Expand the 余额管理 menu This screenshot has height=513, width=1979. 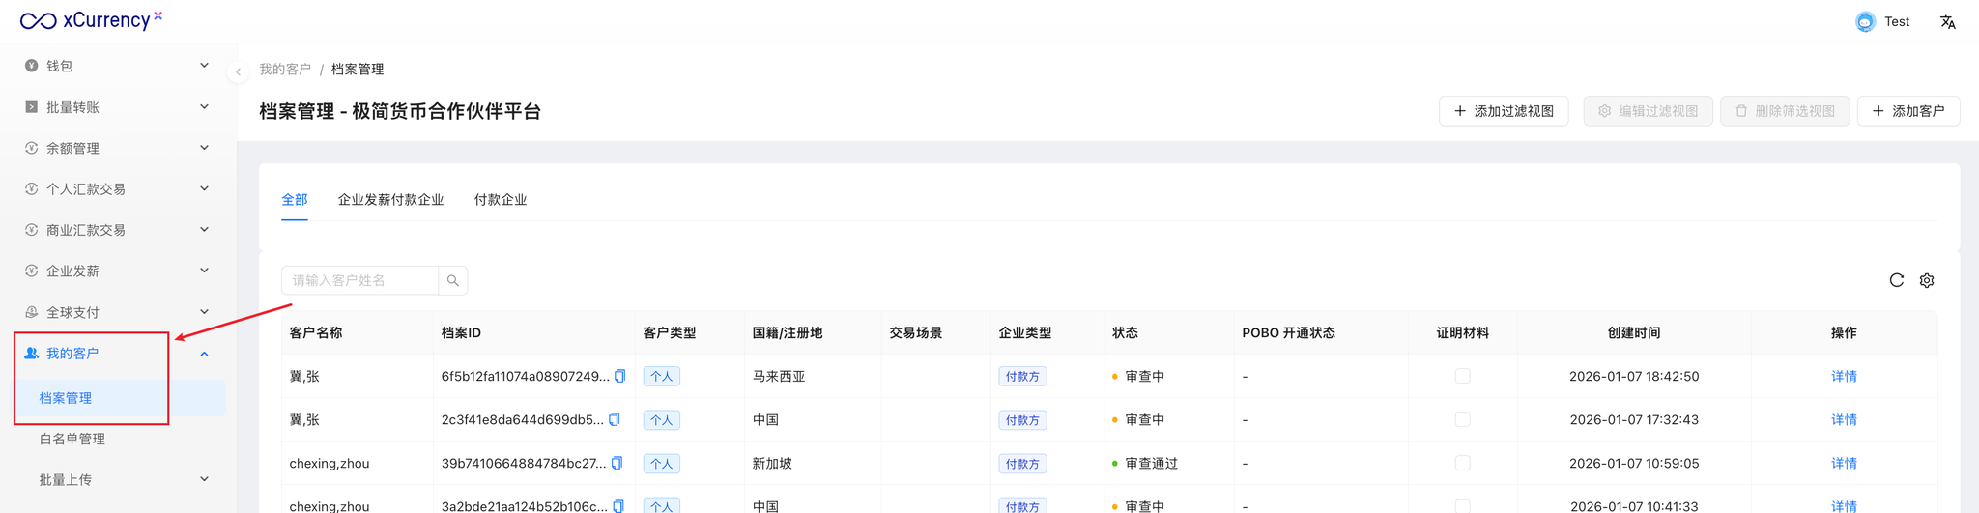(x=204, y=148)
